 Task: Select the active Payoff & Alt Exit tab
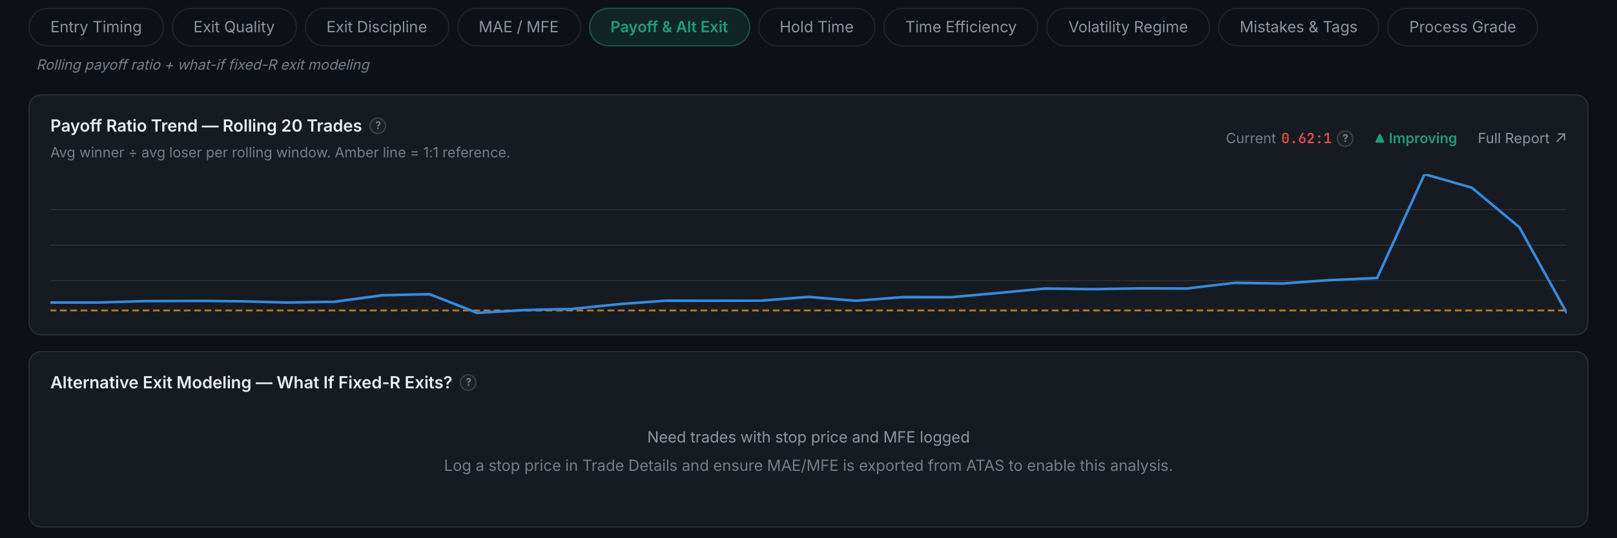(x=669, y=27)
